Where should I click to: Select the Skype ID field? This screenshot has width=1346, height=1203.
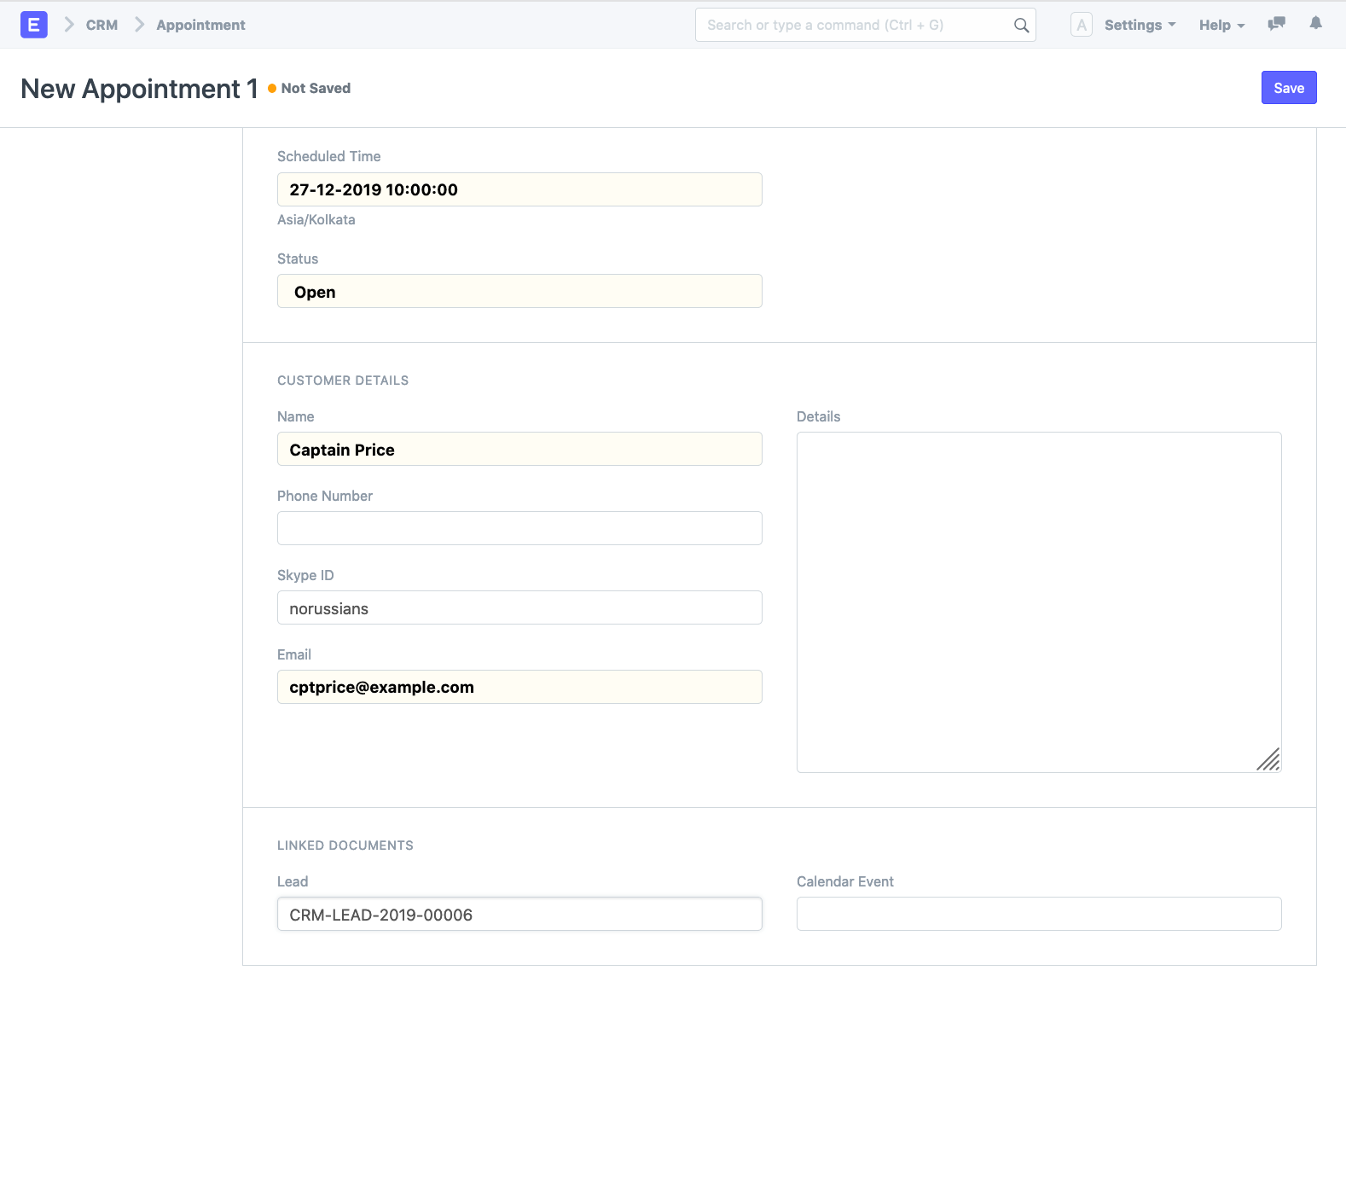pos(519,608)
